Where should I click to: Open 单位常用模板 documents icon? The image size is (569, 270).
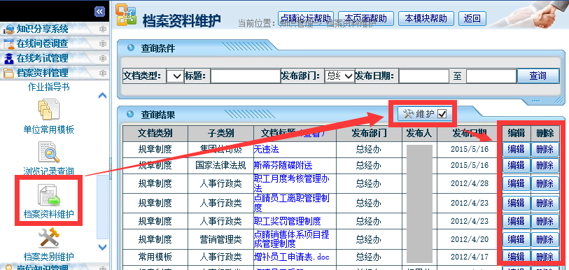[x=48, y=110]
